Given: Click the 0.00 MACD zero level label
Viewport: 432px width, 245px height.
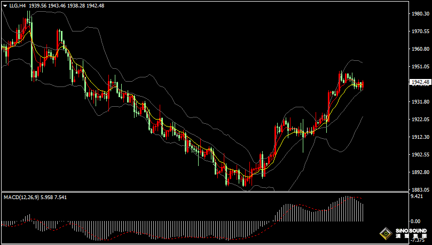Looking at the screenshot, I should click(x=416, y=221).
